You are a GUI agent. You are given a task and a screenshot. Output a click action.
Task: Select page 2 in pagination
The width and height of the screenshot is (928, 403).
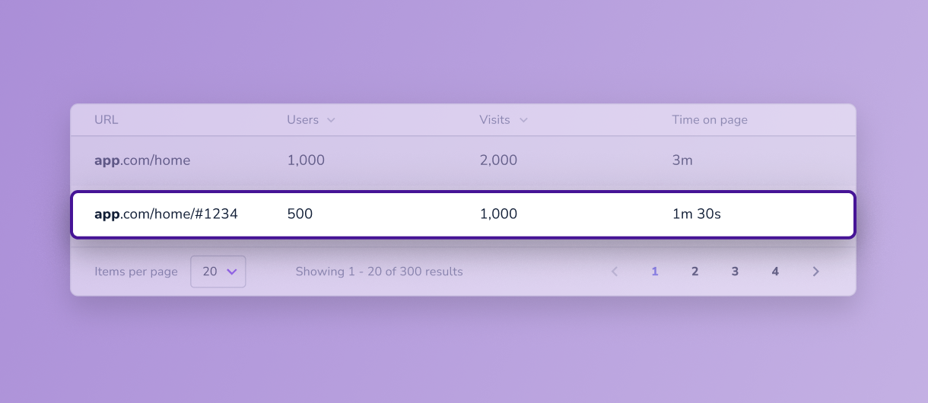point(694,271)
